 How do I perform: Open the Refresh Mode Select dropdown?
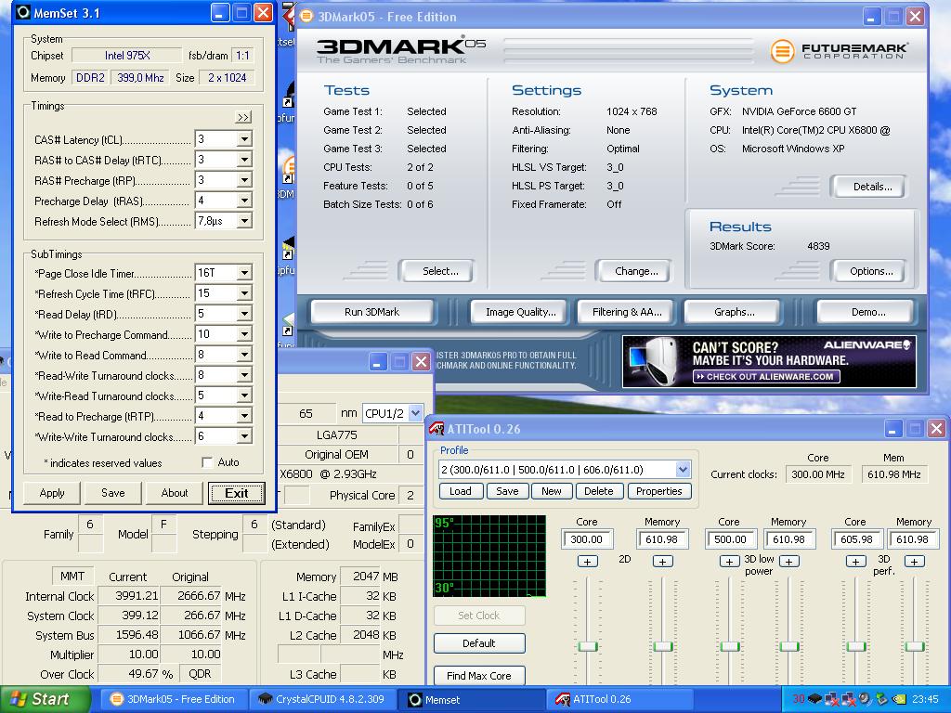click(x=244, y=221)
